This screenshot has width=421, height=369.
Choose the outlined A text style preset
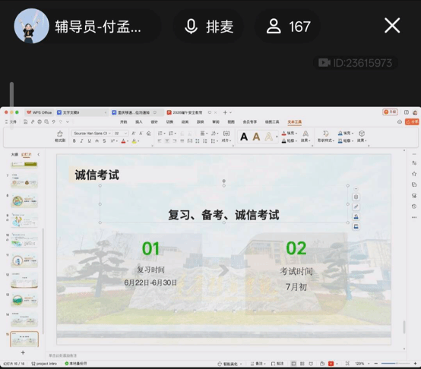(269, 137)
